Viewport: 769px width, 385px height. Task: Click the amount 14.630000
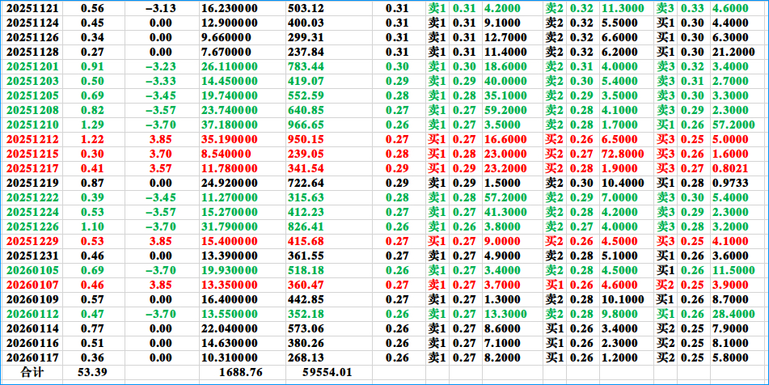(x=229, y=343)
